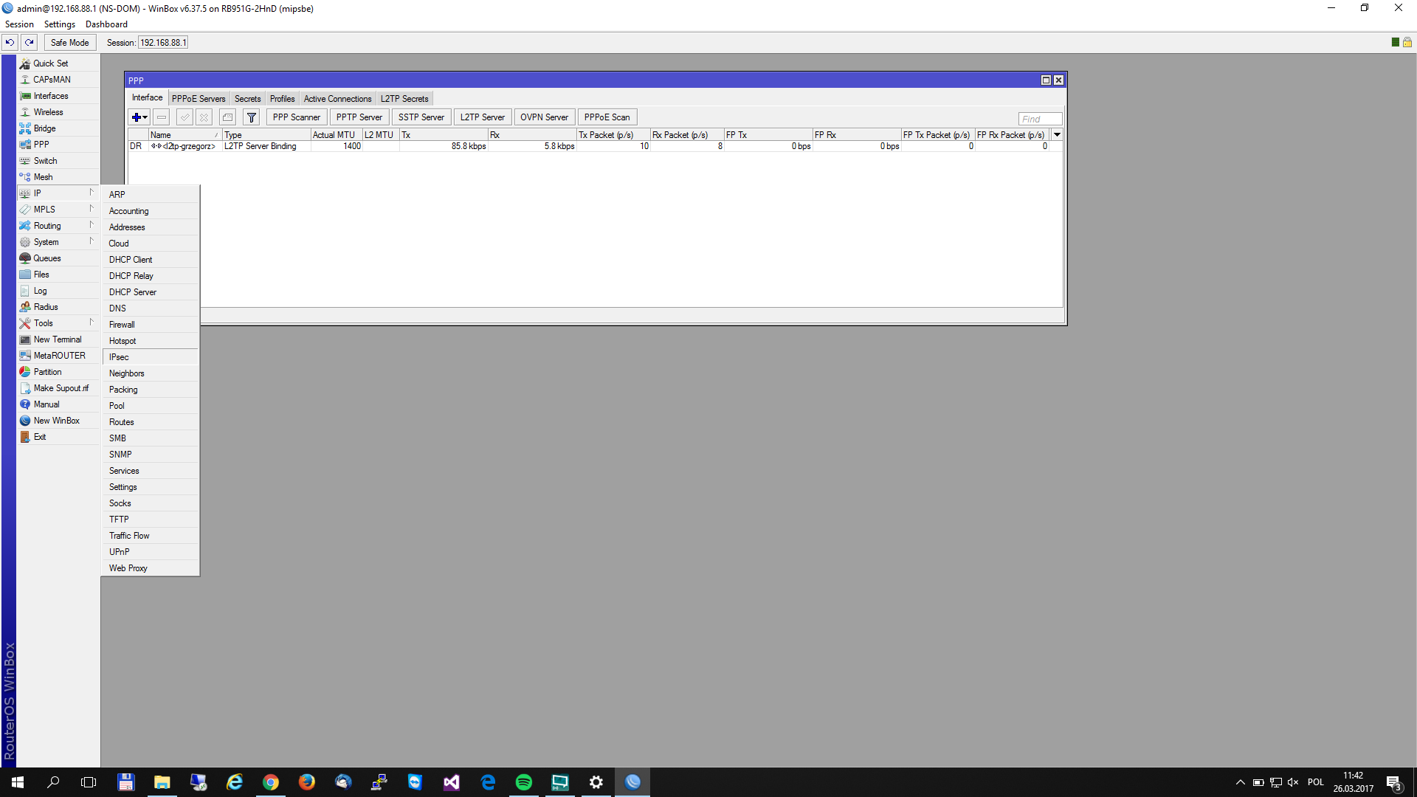Open Bridge in sidebar
The image size is (1417, 797).
58,128
